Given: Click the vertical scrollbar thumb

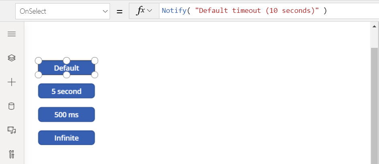Looking at the screenshot, I should (x=375, y=106).
